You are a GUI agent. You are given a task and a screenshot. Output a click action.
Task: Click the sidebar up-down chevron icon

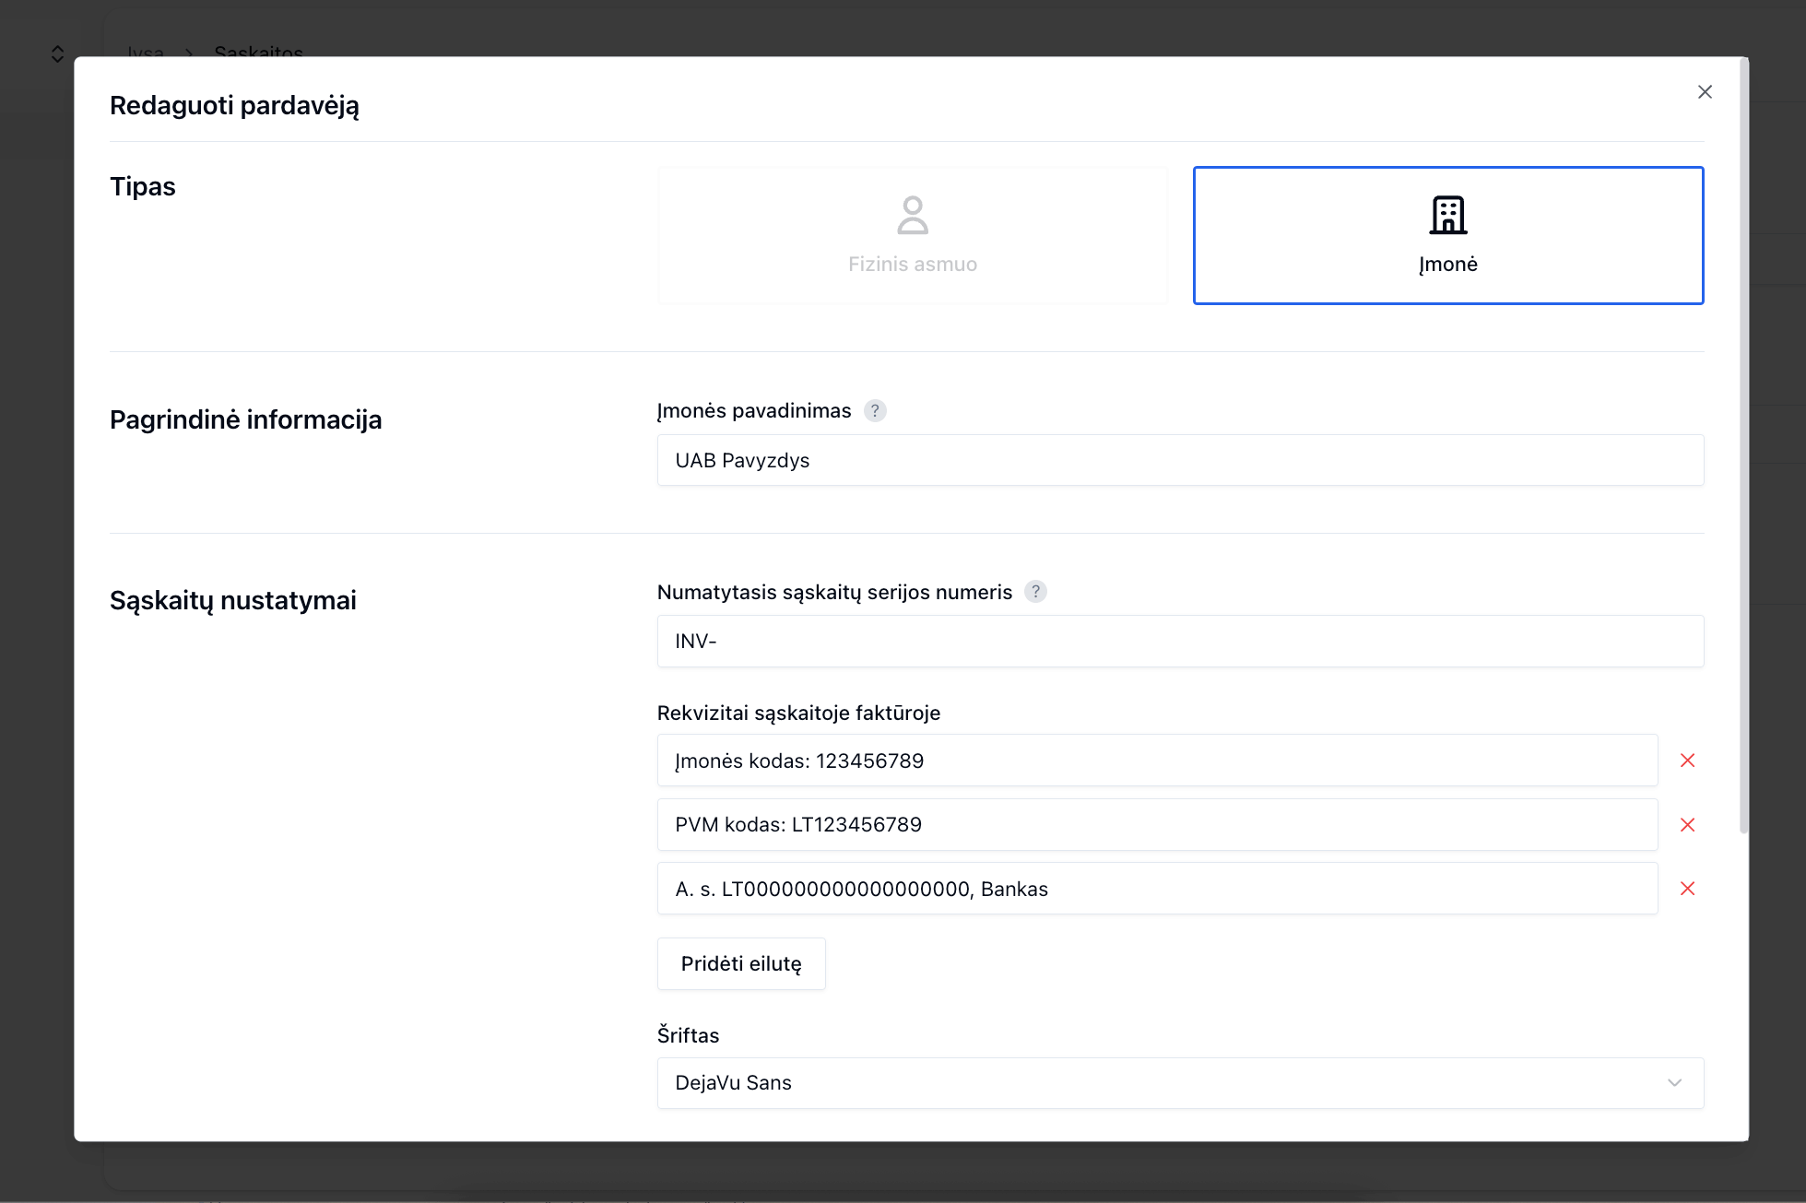pyautogui.click(x=58, y=54)
